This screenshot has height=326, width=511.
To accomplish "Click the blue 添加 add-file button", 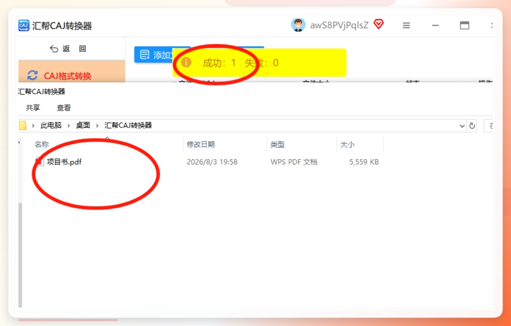I will tap(153, 55).
